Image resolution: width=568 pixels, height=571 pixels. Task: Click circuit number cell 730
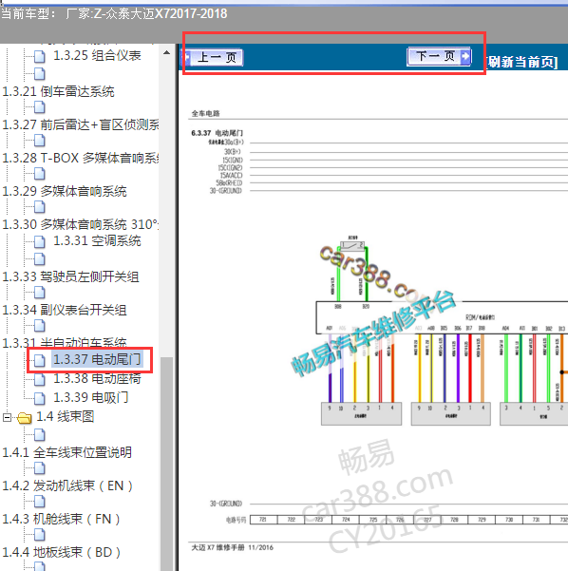coord(509,520)
